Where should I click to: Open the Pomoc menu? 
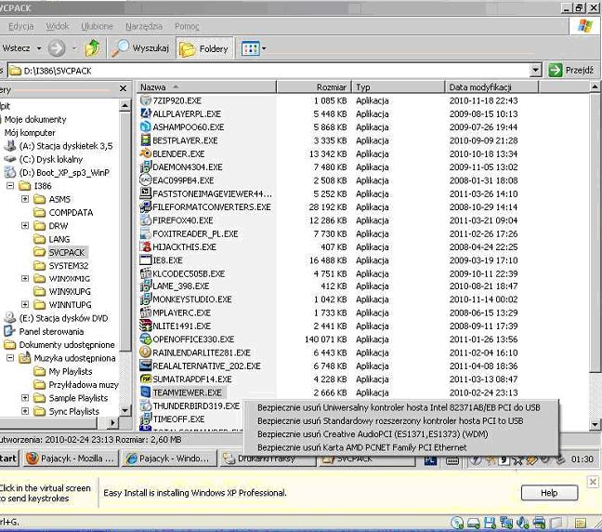click(x=187, y=26)
